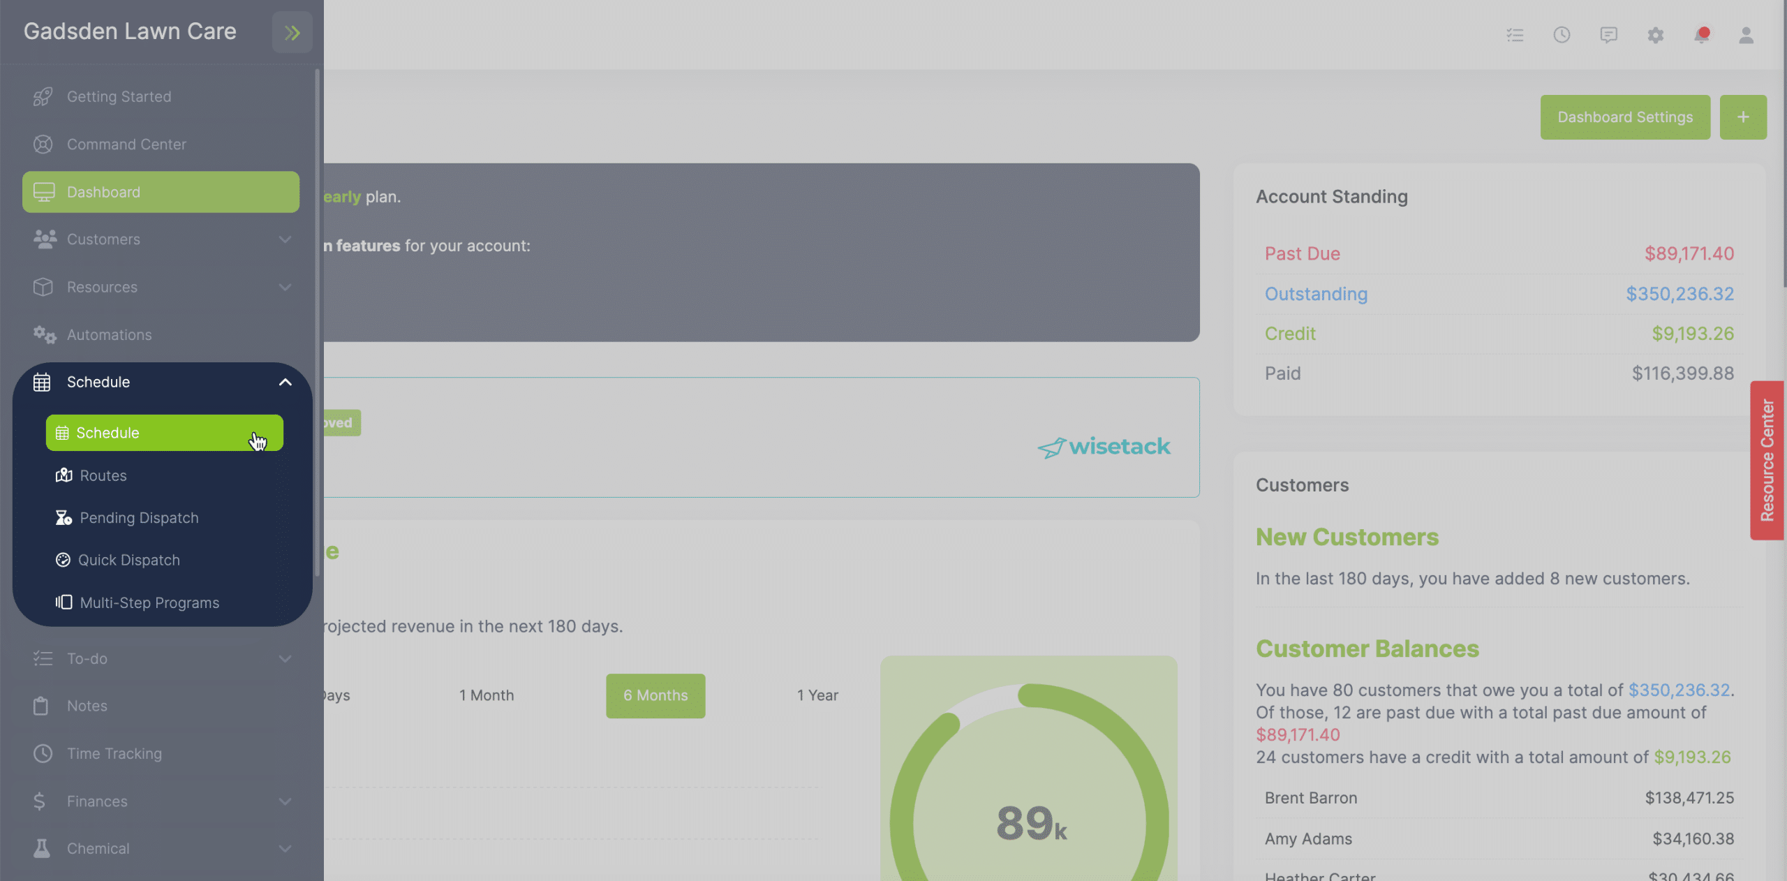
Task: Click the $350,236.32 link in Customer Balances
Action: (1679, 690)
